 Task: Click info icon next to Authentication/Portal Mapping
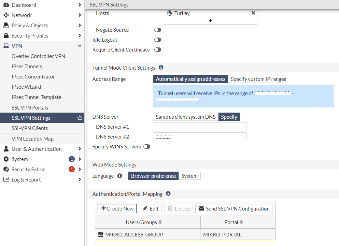[x=168, y=194]
